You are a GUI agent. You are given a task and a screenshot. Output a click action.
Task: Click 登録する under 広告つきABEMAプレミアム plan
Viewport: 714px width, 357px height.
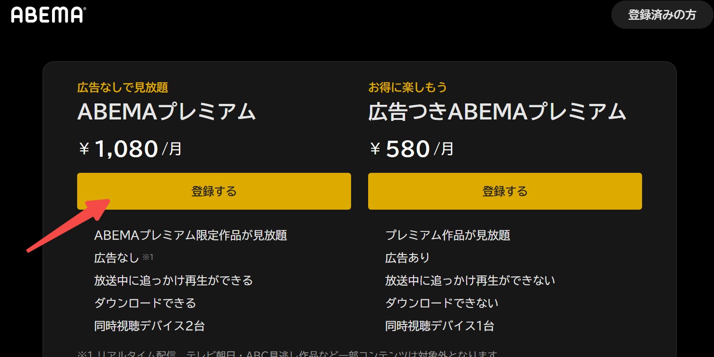pos(504,191)
